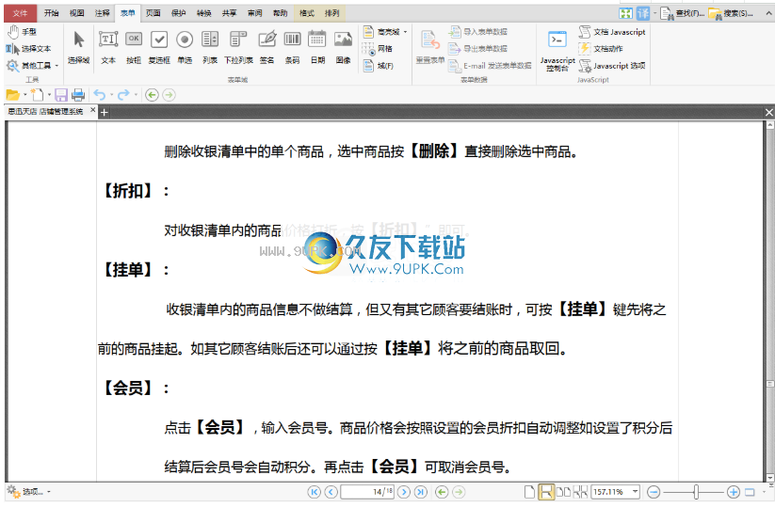Open the 选项 options dropdown
Image resolution: width=775 pixels, height=507 pixels.
tap(28, 492)
